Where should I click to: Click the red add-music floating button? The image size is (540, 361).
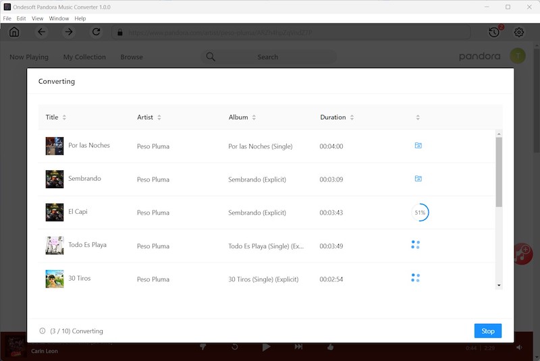tap(523, 254)
